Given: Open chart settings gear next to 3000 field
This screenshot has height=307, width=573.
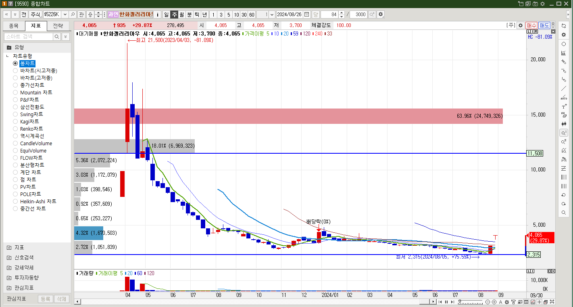Looking at the screenshot, I should [381, 15].
